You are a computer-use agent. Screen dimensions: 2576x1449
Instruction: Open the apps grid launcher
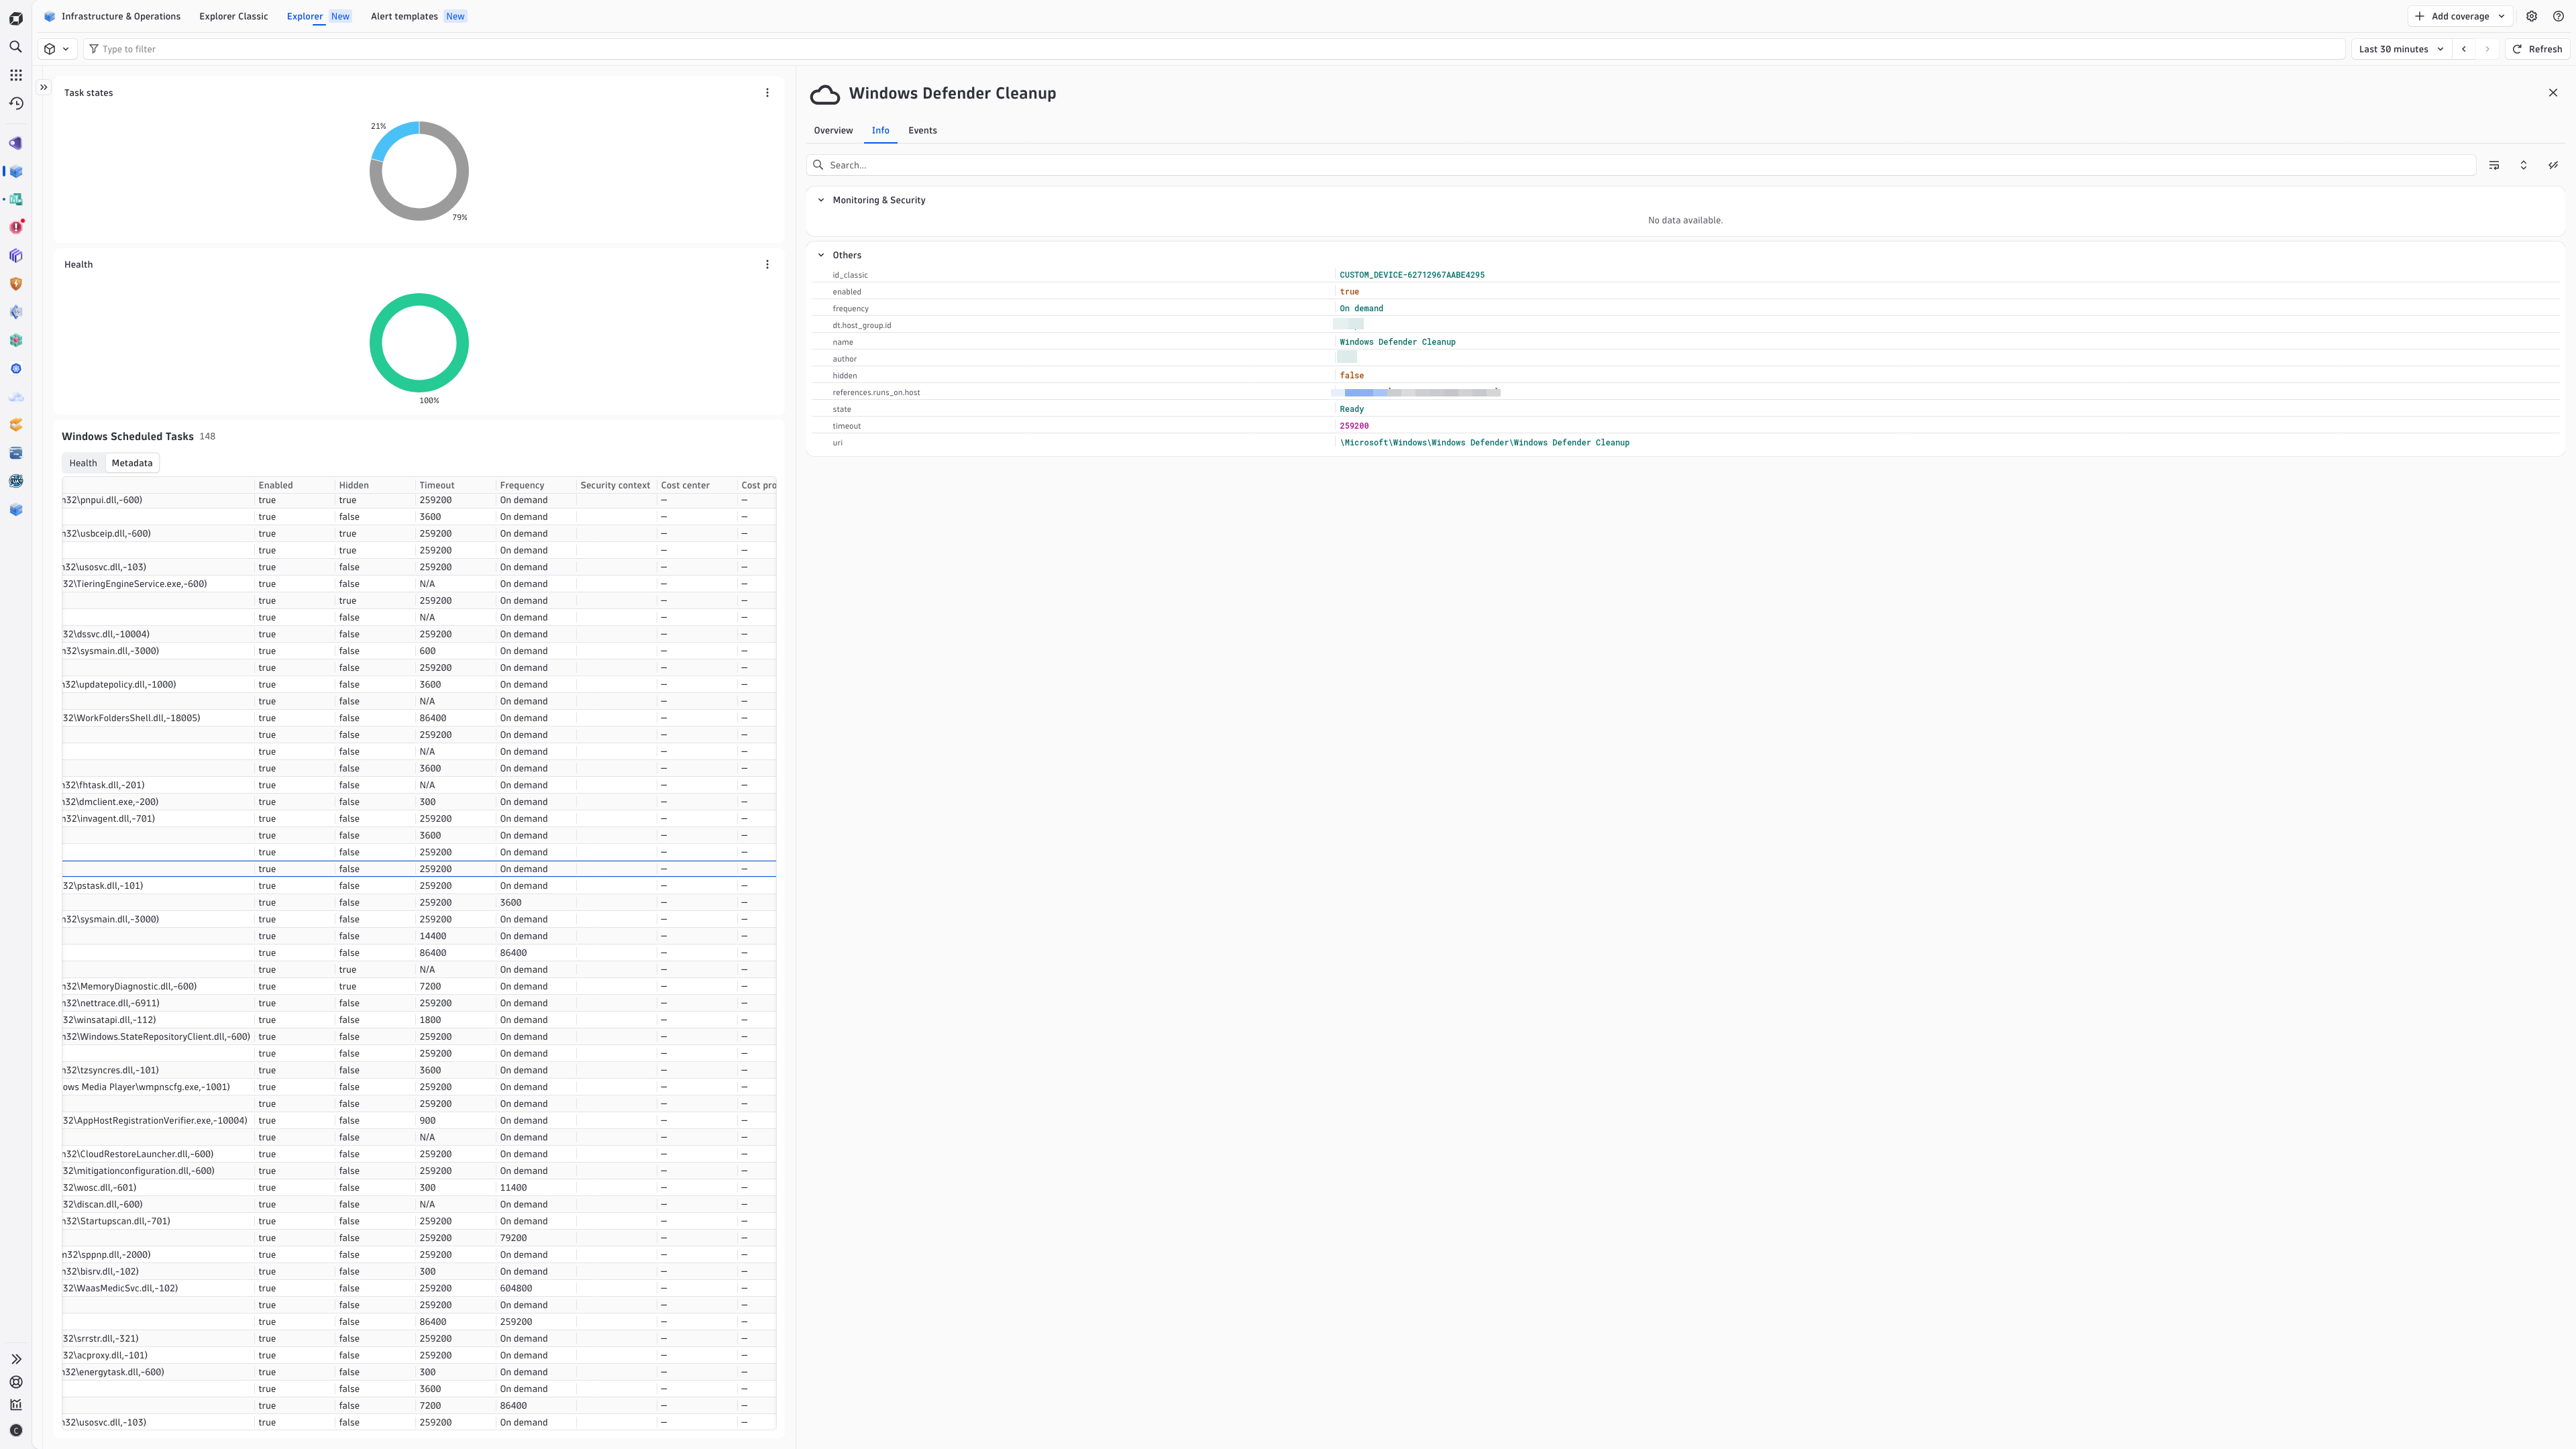(x=16, y=75)
